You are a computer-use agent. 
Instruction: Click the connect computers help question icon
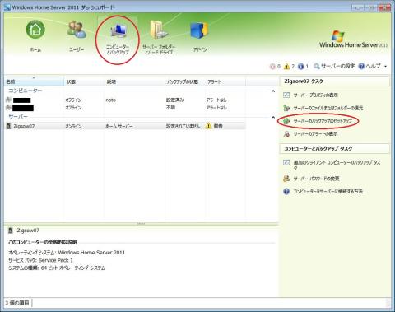(286, 192)
